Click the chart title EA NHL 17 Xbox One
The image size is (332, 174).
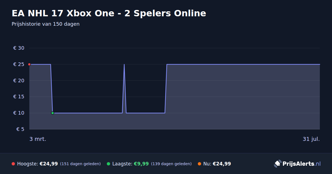click(109, 13)
